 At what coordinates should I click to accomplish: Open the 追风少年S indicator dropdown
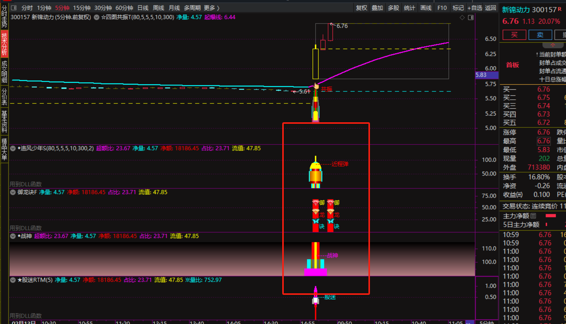[x=13, y=149]
